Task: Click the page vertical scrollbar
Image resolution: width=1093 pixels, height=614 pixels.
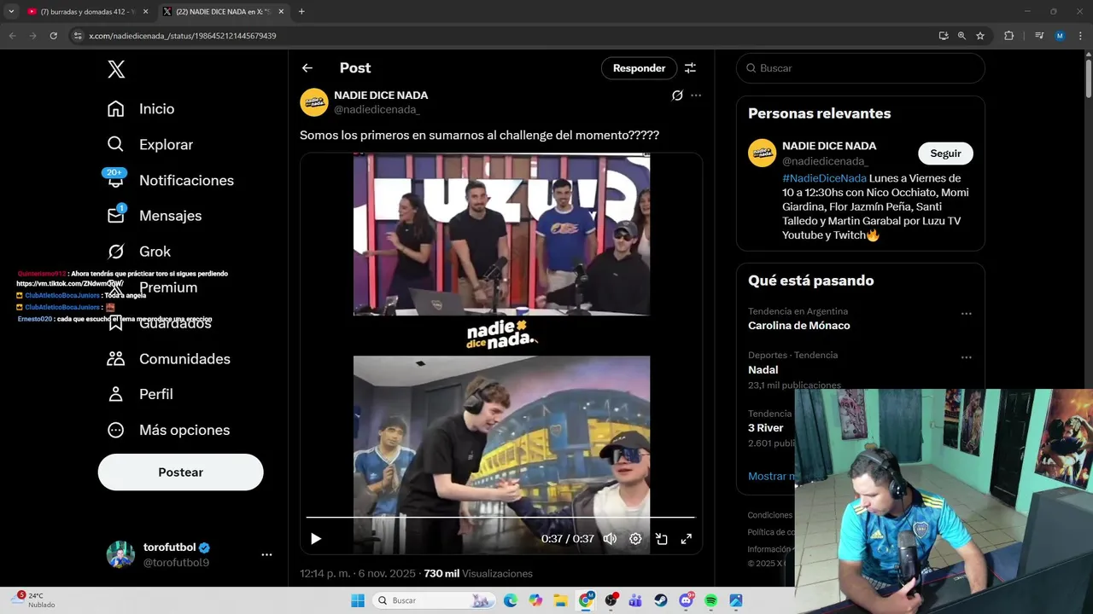Action: [1088, 77]
